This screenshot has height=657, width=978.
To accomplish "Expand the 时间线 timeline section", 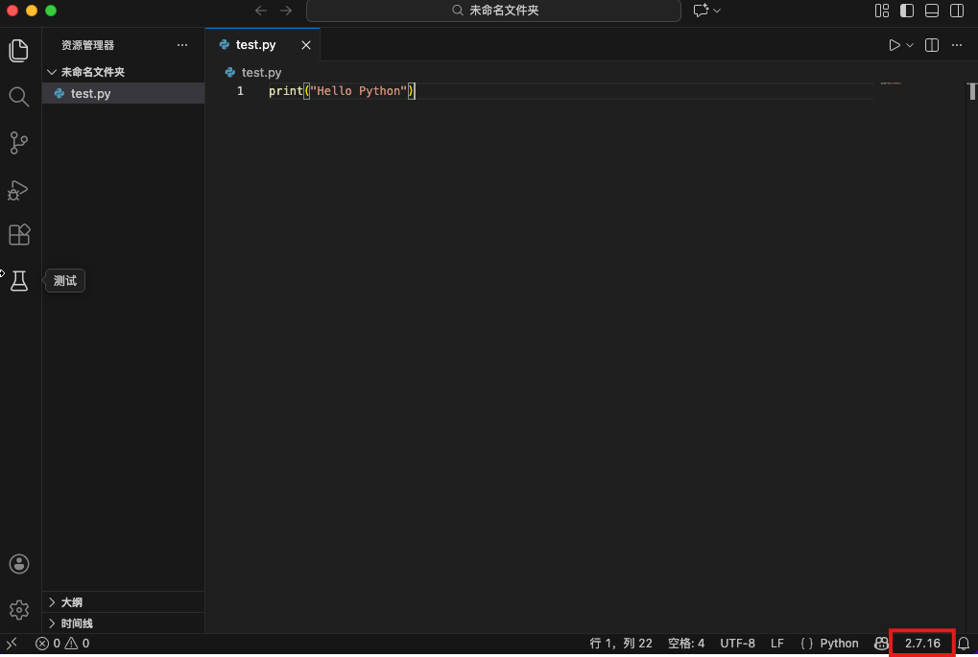I will tap(77, 623).
